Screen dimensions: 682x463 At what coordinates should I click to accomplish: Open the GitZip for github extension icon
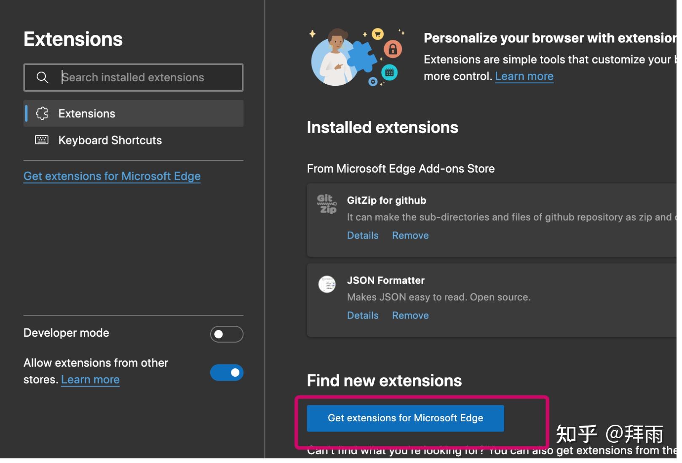[326, 204]
